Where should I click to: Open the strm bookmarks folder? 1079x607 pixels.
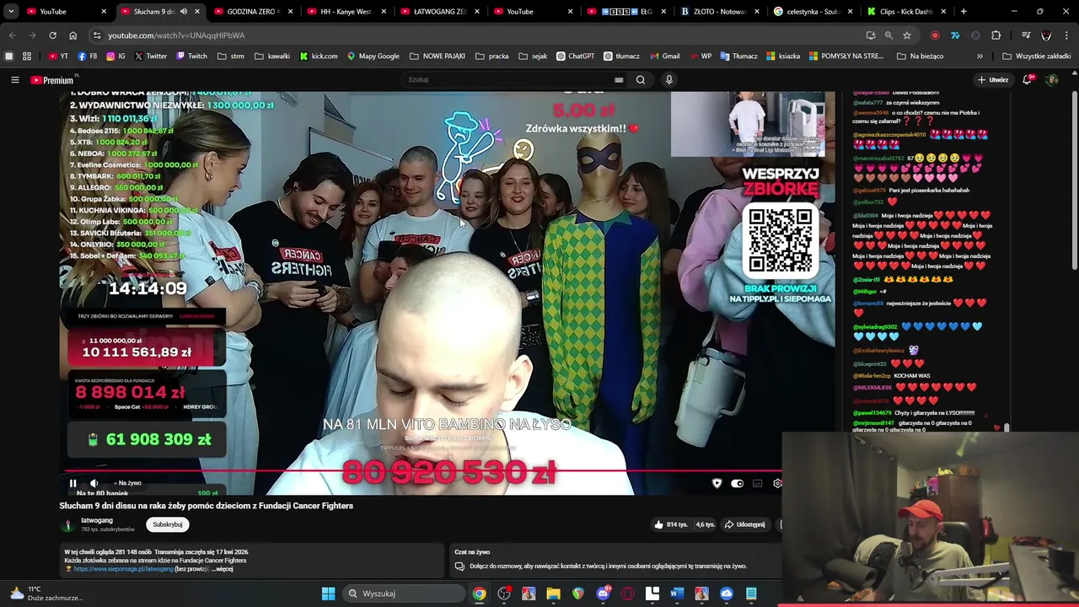click(x=231, y=56)
